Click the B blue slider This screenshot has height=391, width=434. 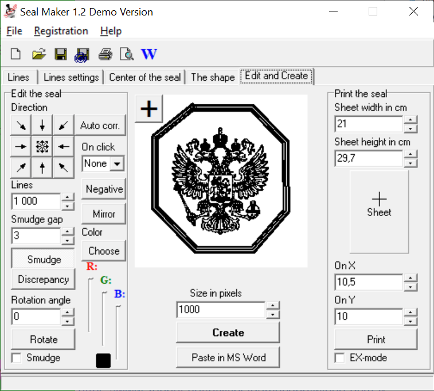pos(117,332)
